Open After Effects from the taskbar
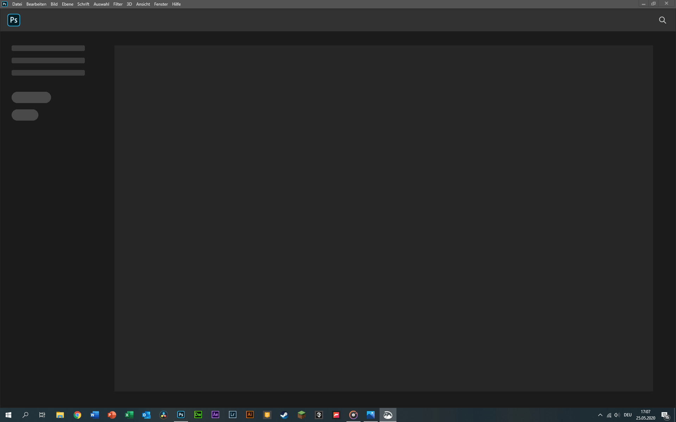Image resolution: width=676 pixels, height=422 pixels. pyautogui.click(x=215, y=415)
